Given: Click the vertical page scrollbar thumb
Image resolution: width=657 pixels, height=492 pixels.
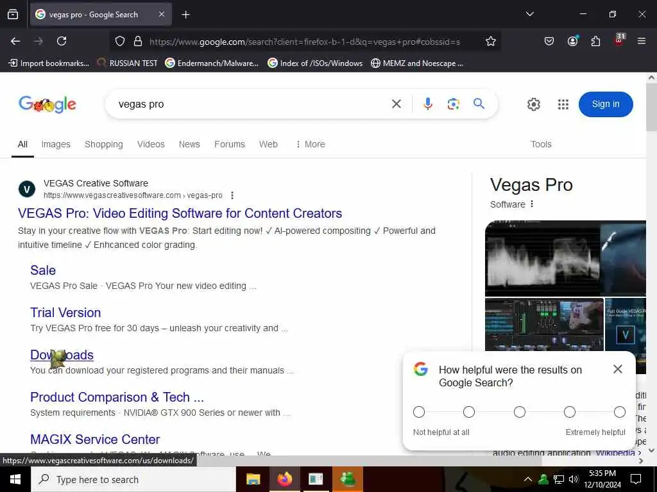Looking at the screenshot, I should pyautogui.click(x=652, y=107).
